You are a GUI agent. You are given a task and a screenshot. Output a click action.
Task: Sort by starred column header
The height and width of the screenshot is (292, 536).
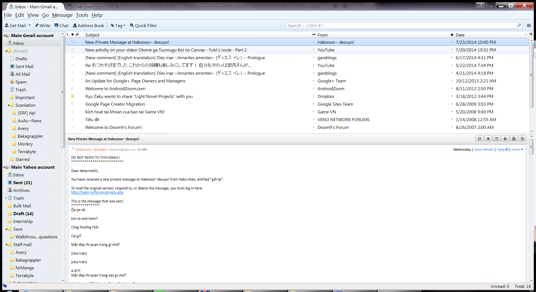73,35
